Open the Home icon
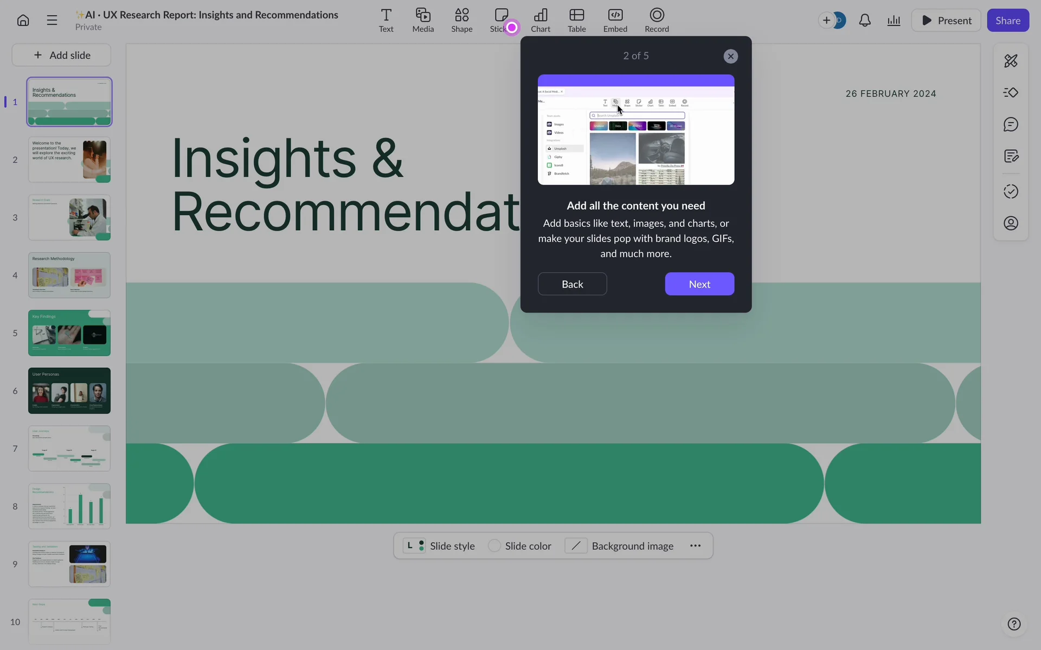The width and height of the screenshot is (1041, 650). click(x=23, y=21)
